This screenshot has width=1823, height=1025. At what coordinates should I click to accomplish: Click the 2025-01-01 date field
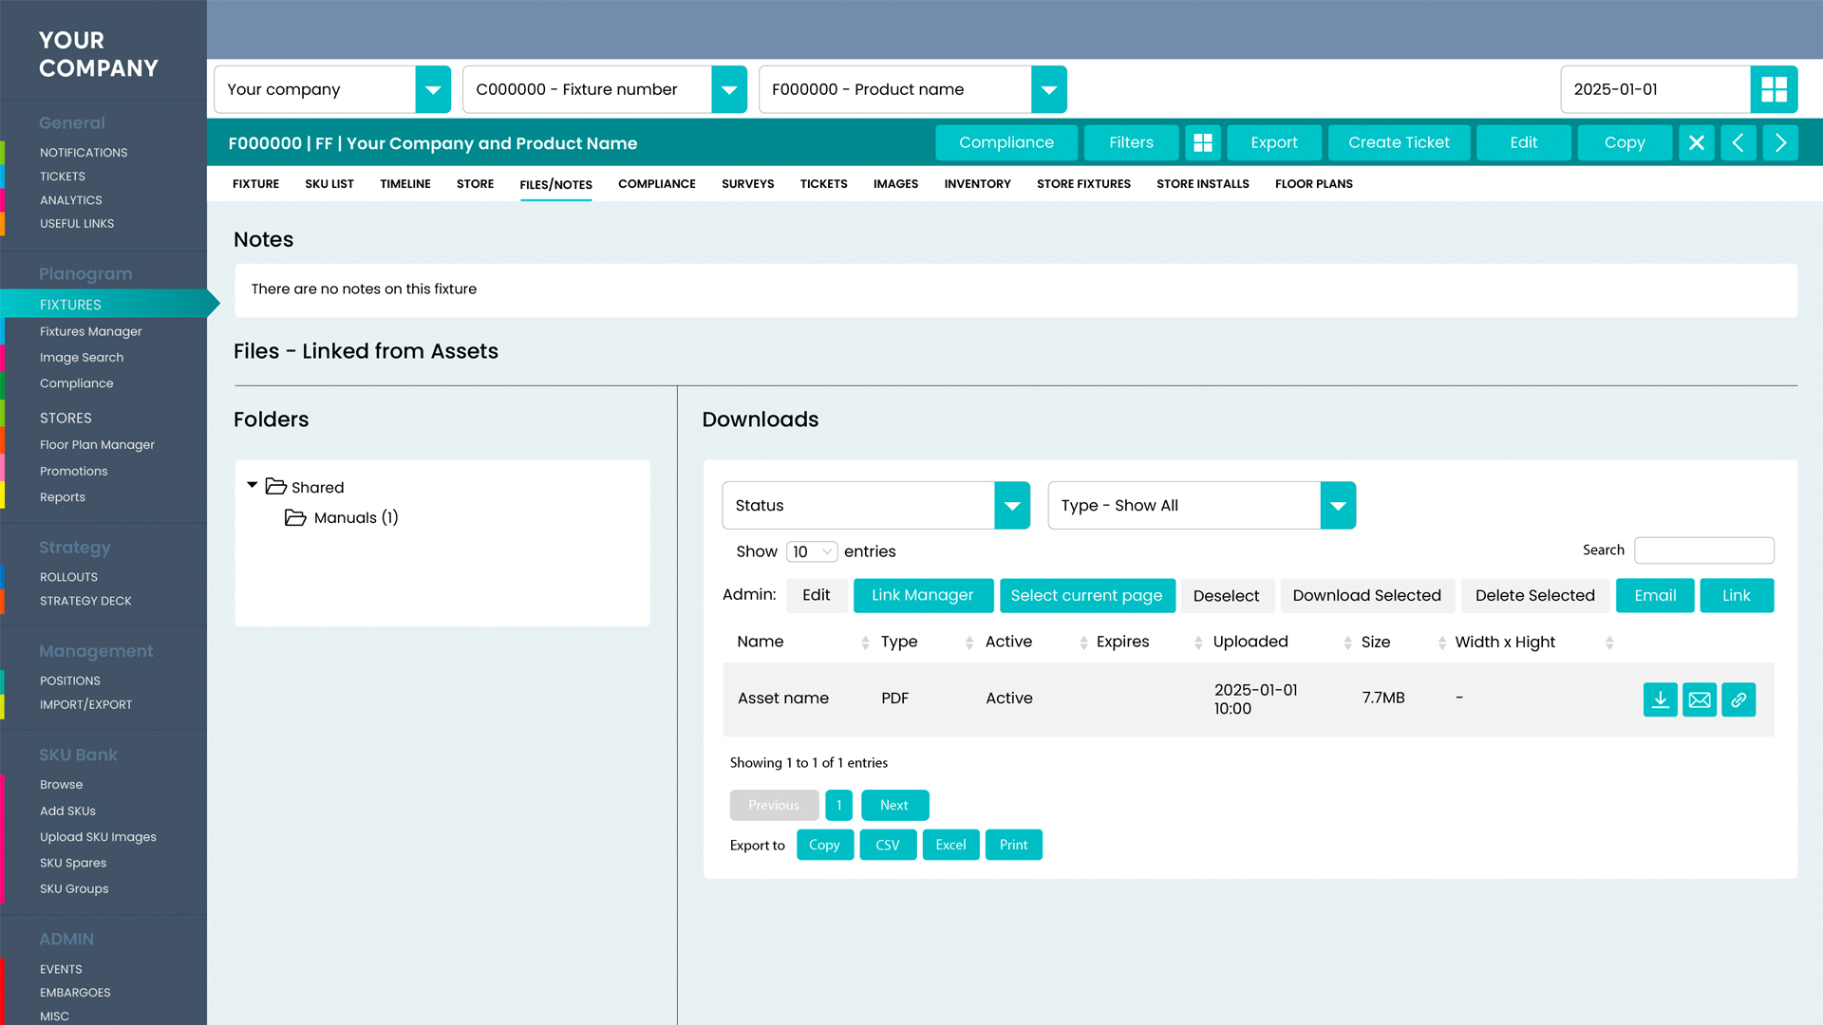[1656, 89]
